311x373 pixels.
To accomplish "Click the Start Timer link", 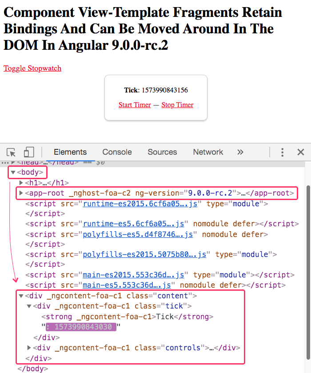I will [135, 105].
